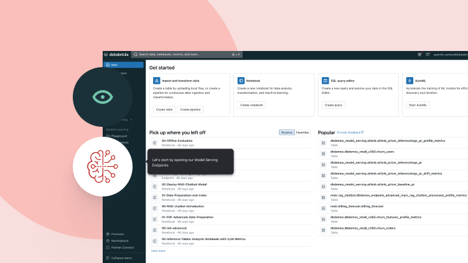
Task: Click the table icon beside churn_features_profile_metrics
Action: pyautogui.click(x=323, y=219)
